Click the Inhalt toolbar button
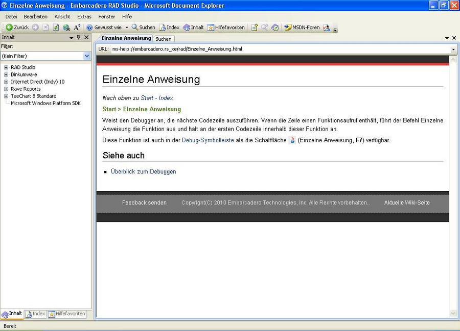Screen dimensions: 460x331 pos(193,27)
